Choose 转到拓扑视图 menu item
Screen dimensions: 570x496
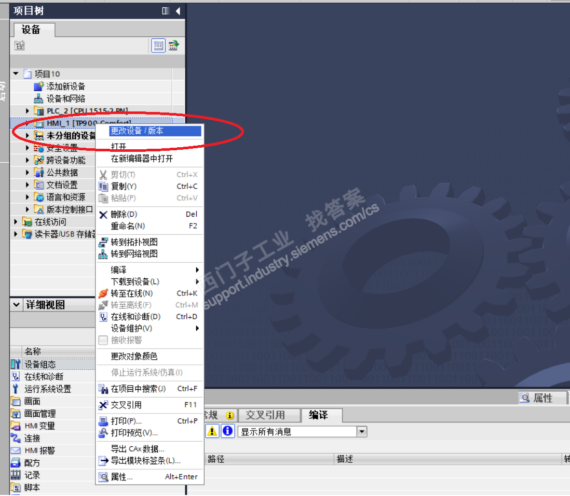tap(134, 243)
